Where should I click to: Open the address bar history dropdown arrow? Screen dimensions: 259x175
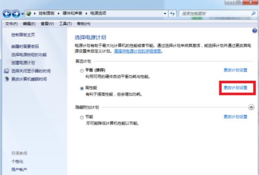point(165,13)
